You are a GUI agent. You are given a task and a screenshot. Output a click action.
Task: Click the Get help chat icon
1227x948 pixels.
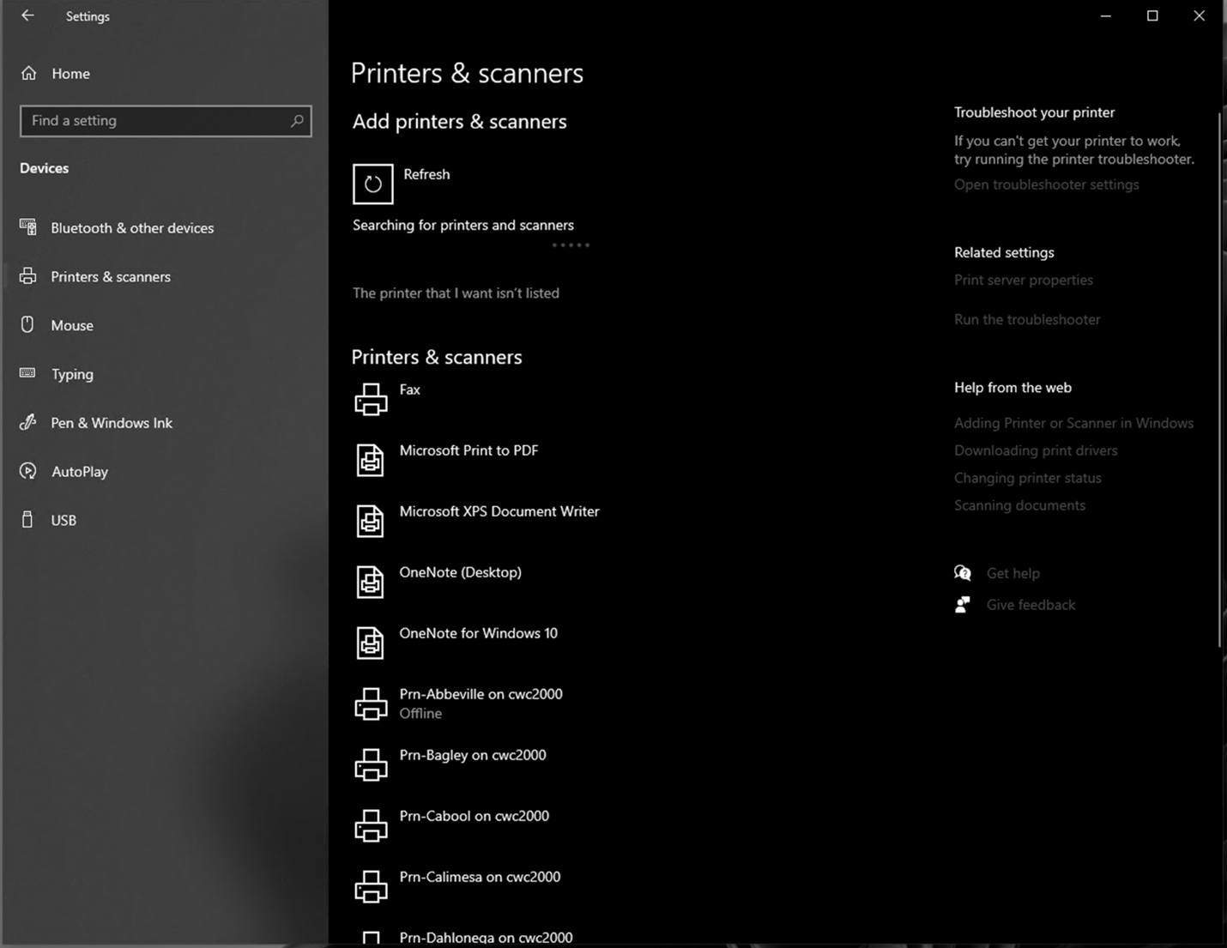click(x=963, y=573)
